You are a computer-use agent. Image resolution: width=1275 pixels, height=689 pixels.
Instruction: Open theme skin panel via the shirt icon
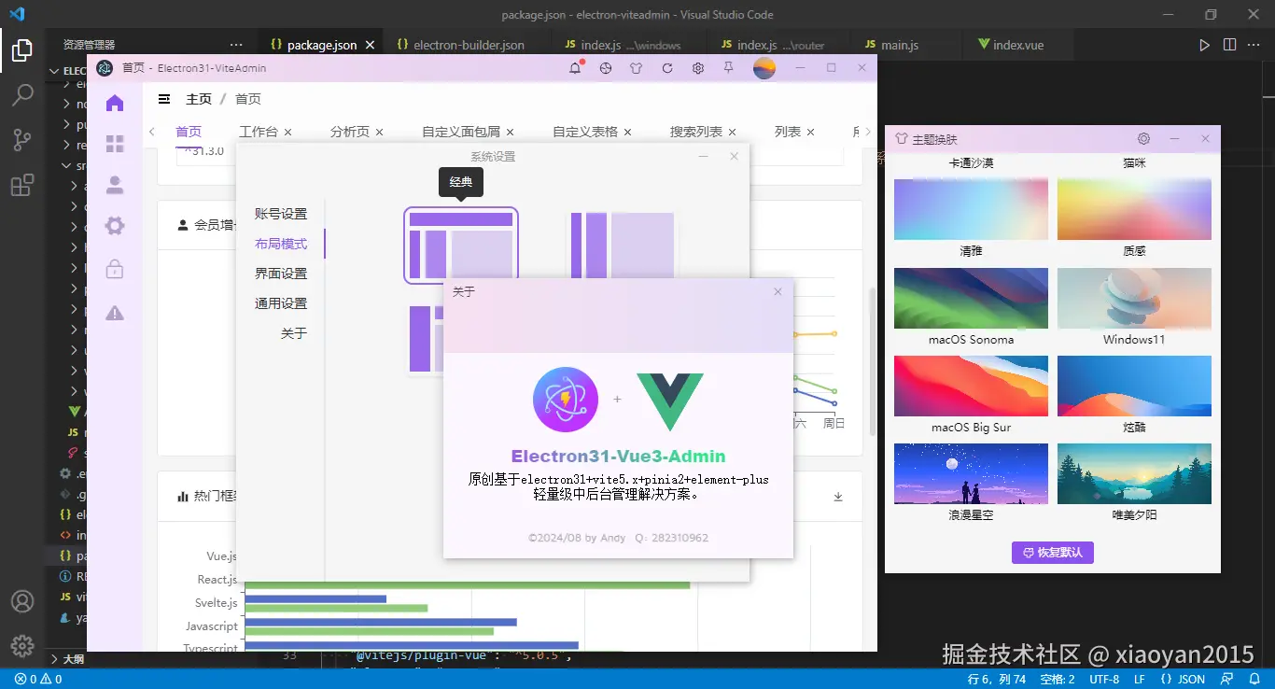coord(636,68)
